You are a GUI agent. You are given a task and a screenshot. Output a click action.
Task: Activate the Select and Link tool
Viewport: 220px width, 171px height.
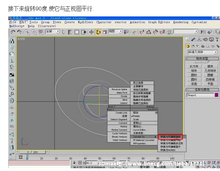(27, 32)
